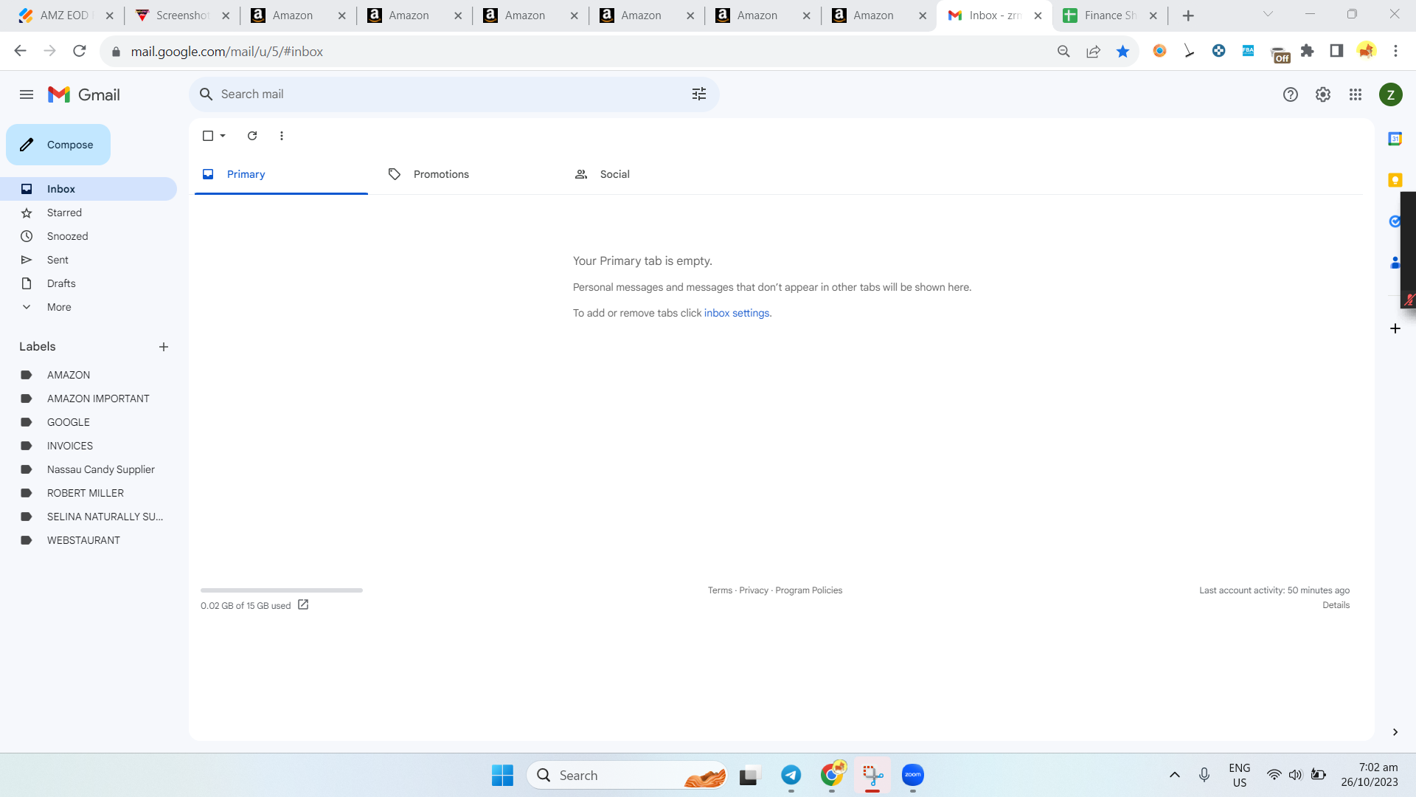Toggle the select all checkbox
The height and width of the screenshot is (797, 1416).
(208, 136)
